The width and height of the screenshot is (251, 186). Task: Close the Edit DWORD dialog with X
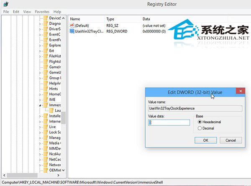pyautogui.click(x=241, y=91)
